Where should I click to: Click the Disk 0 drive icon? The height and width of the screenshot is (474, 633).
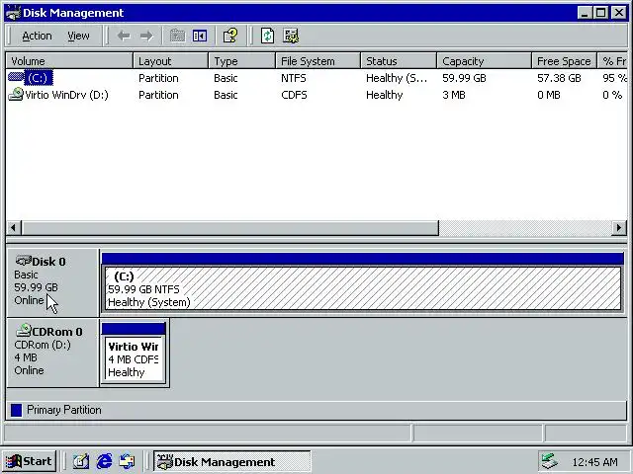point(23,261)
